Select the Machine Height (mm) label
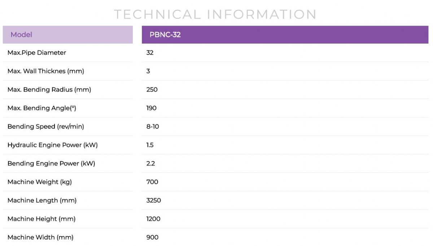This screenshot has width=433, height=246. (41, 219)
